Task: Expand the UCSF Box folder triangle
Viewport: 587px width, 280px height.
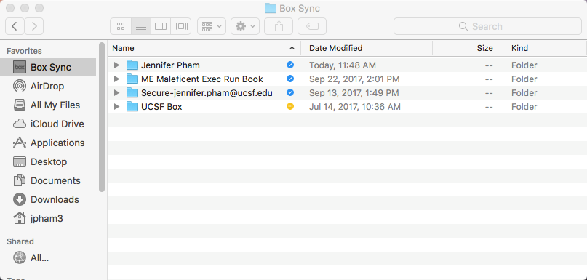Action: pyautogui.click(x=116, y=107)
